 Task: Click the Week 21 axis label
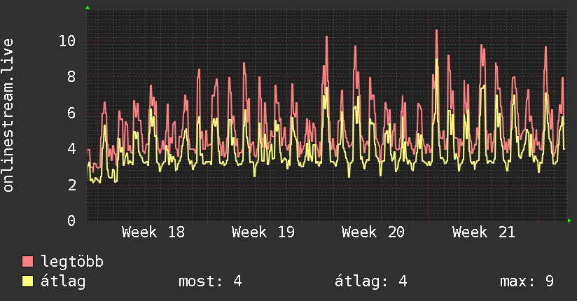[484, 232]
